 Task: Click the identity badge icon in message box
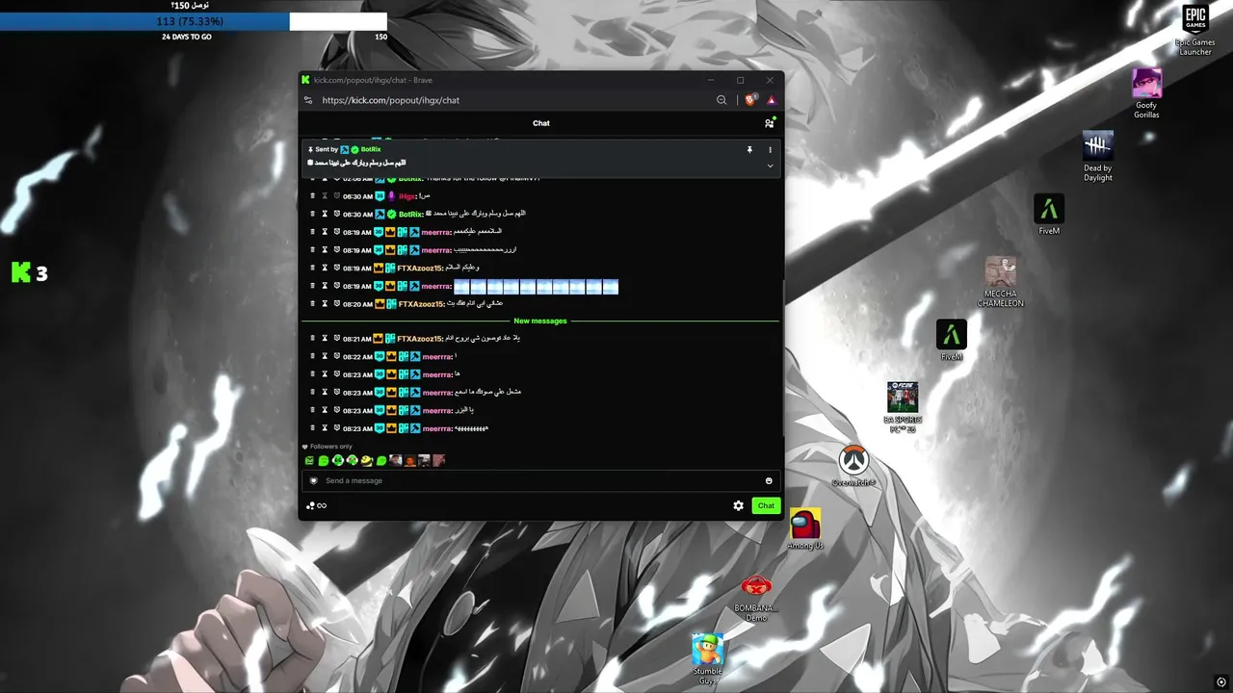click(313, 480)
